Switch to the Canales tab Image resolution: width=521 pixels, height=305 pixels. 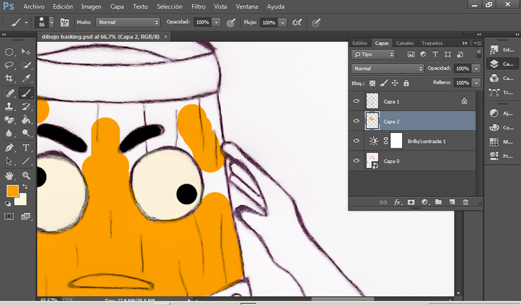(x=405, y=43)
